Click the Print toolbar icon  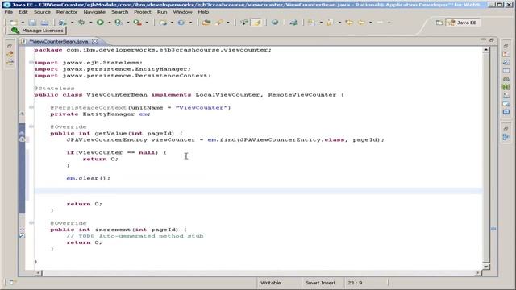(x=44, y=23)
